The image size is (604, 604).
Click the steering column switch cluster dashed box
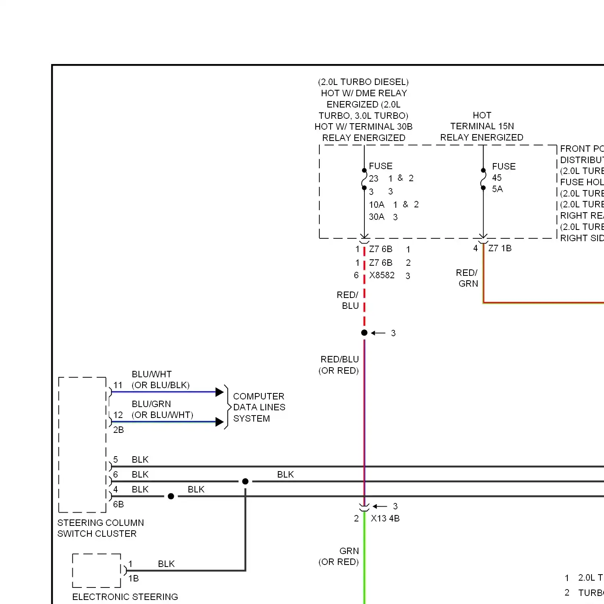pyautogui.click(x=82, y=445)
